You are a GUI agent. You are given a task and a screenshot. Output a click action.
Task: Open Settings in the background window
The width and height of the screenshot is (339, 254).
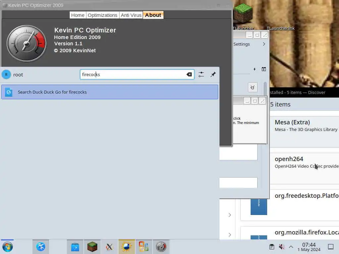click(x=242, y=44)
